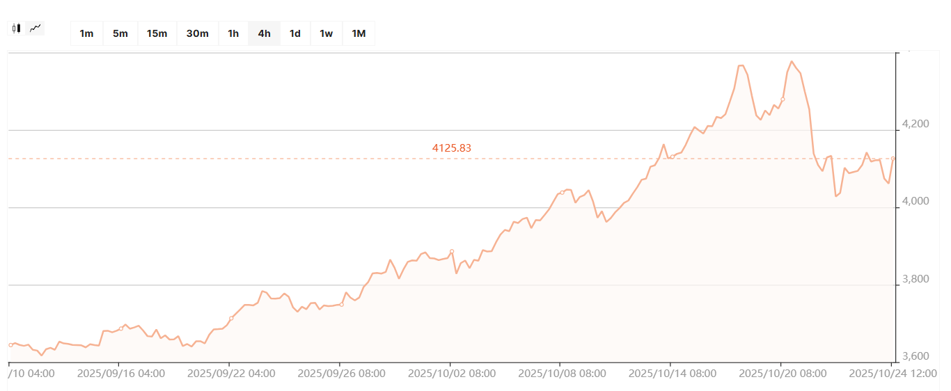This screenshot has height=391, width=951.
Task: Select the 1m timeframe
Action: click(86, 33)
